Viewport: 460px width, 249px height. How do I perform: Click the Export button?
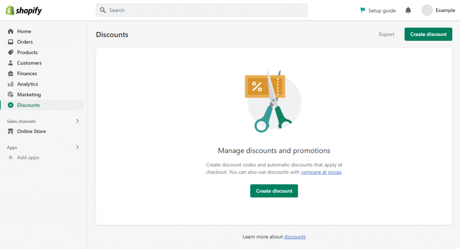click(x=386, y=34)
